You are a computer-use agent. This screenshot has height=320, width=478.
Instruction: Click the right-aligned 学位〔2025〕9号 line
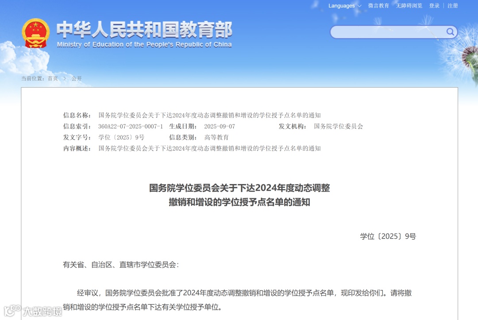pos(388,236)
